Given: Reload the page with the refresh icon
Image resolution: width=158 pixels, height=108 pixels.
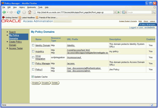Looking at the screenshot, I should coord(19,12).
